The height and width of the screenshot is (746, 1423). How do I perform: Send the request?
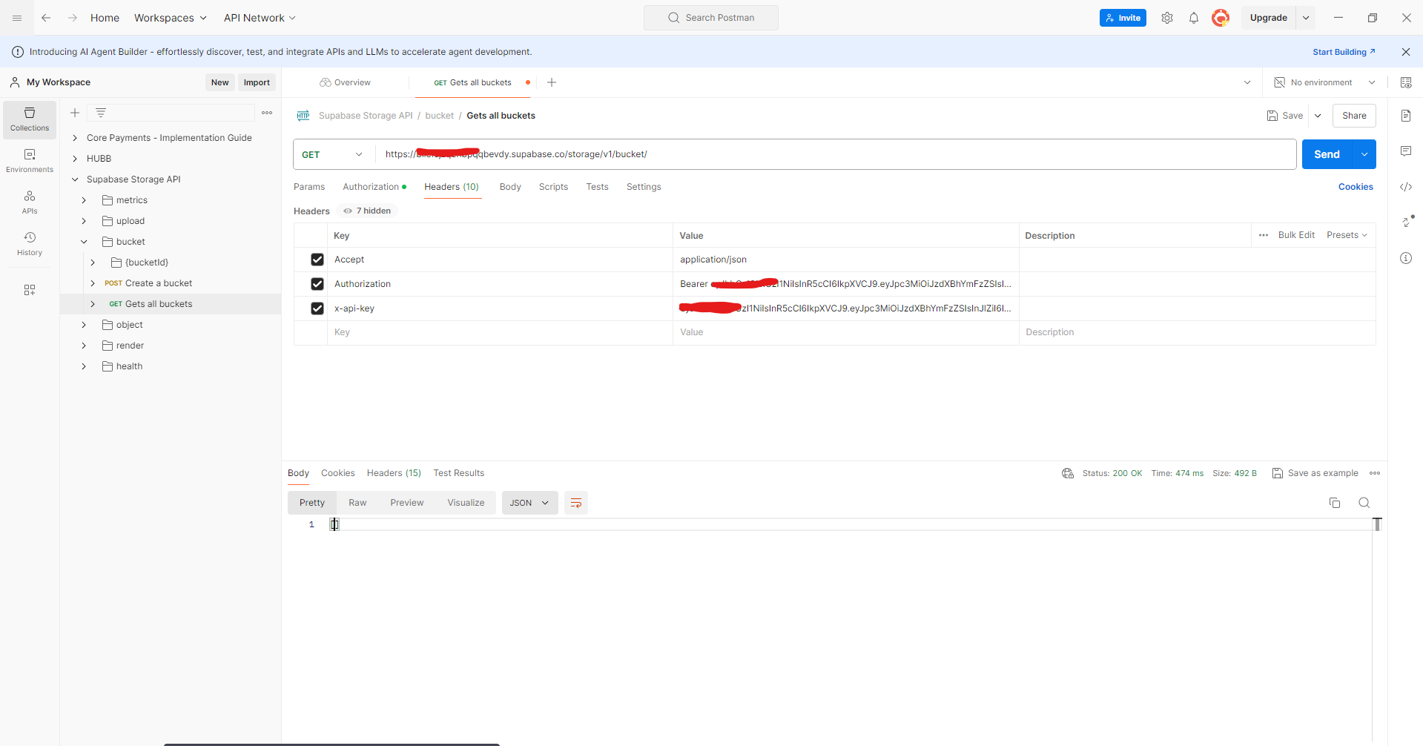point(1327,154)
